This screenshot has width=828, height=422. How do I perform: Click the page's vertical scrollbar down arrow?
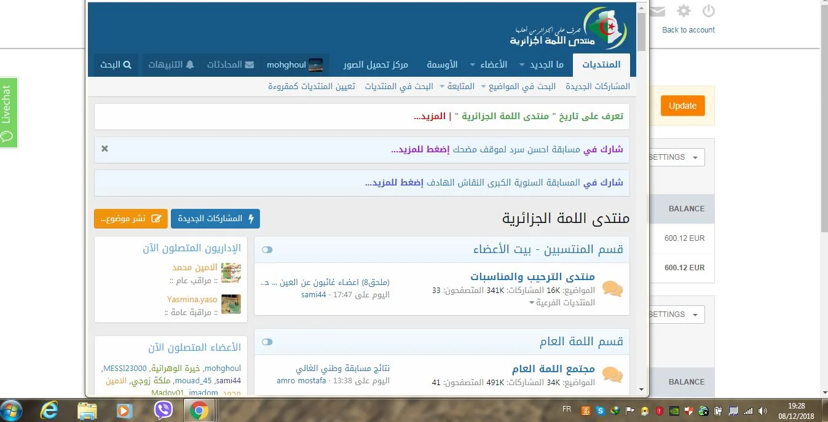click(642, 389)
